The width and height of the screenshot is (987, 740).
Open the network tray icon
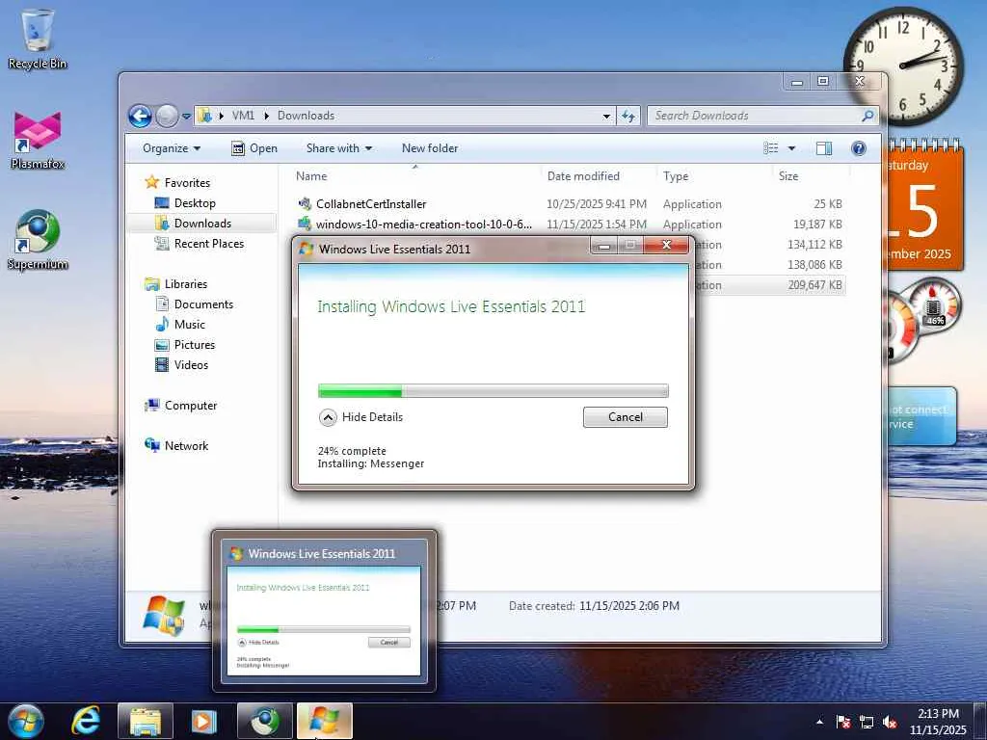(x=867, y=723)
